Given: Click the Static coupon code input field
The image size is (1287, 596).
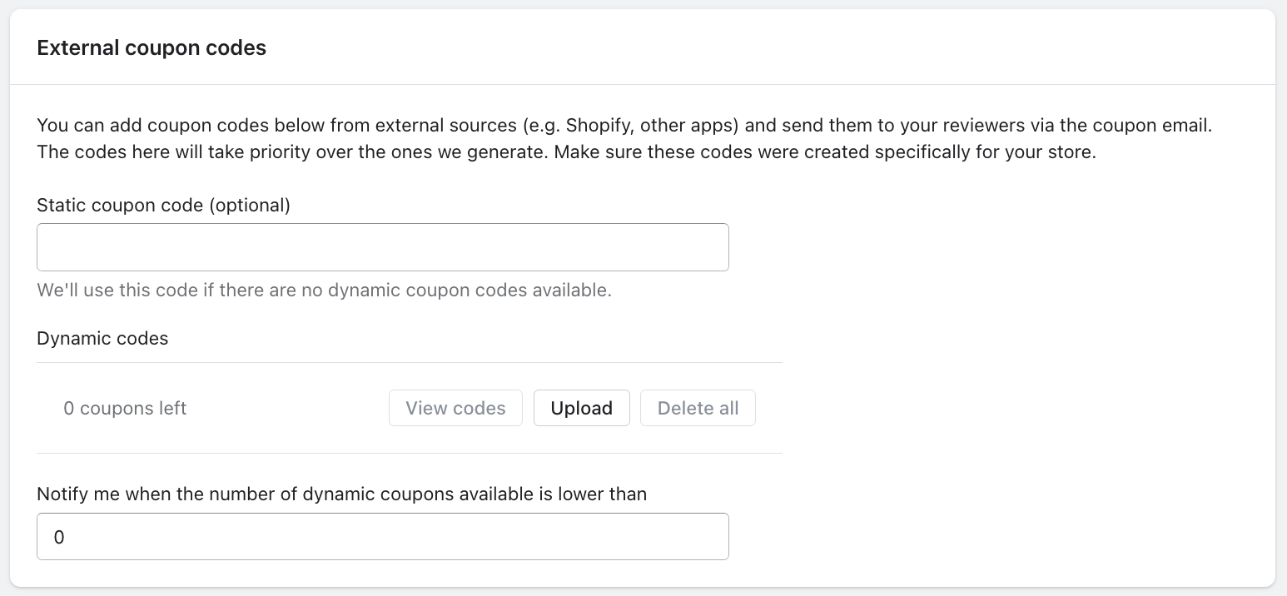Looking at the screenshot, I should [383, 247].
